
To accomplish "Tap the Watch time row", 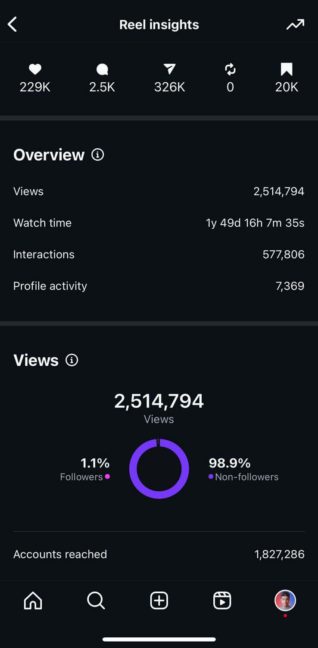I will (x=159, y=223).
